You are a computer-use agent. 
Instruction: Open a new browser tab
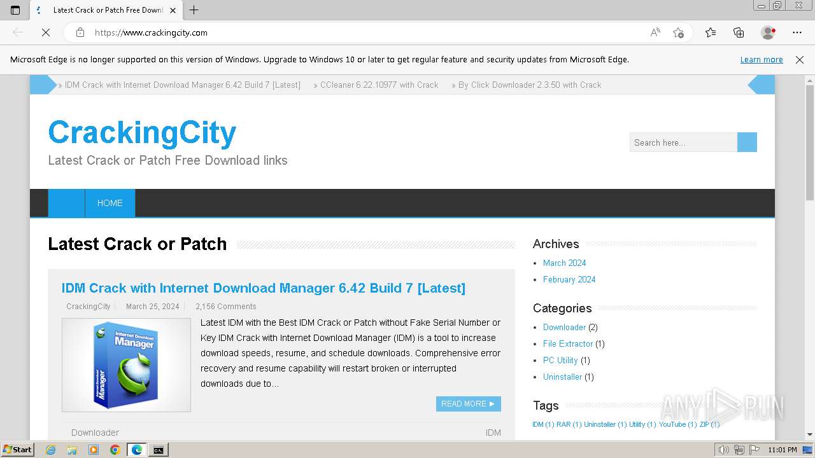pos(194,10)
